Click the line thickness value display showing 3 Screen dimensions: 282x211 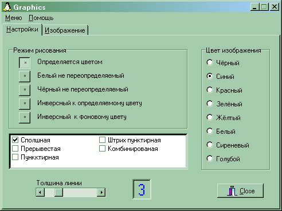click(142, 189)
